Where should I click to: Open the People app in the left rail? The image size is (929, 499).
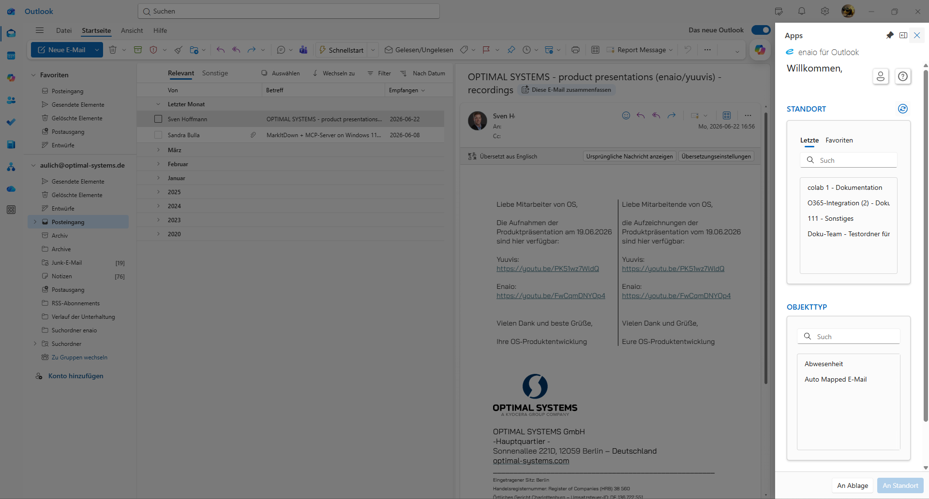coord(11,100)
